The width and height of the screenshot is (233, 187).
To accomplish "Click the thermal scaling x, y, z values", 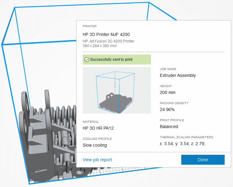I will coord(182,144).
